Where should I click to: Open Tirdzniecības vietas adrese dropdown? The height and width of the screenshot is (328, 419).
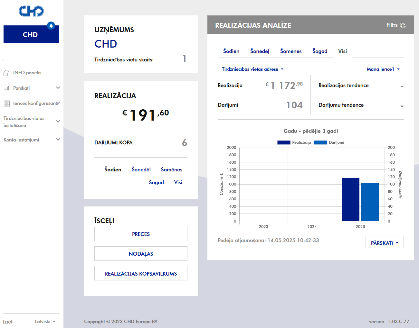tap(252, 69)
